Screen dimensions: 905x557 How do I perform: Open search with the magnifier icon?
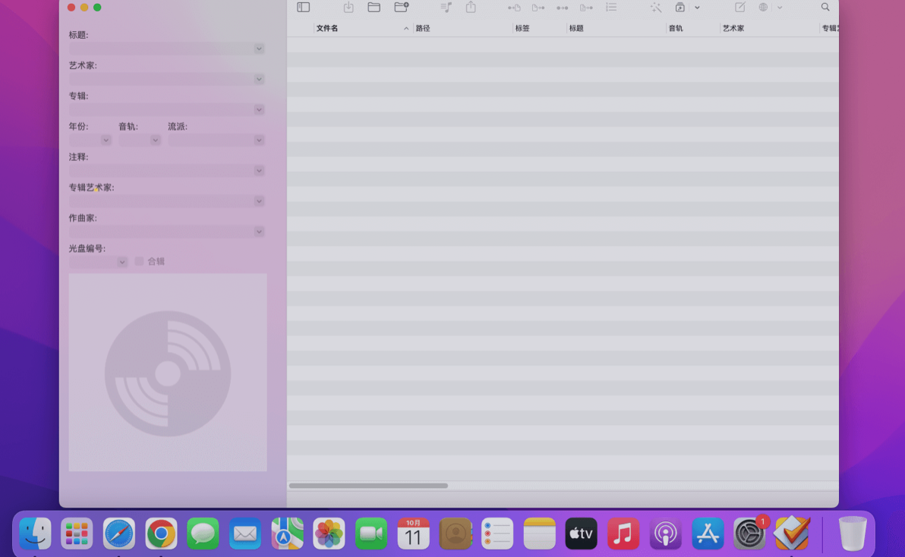coord(825,7)
